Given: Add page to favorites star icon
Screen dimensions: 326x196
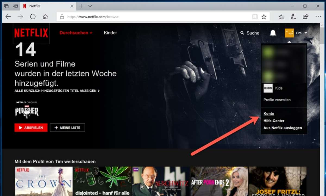Looking at the screenshot, I should [x=264, y=17].
